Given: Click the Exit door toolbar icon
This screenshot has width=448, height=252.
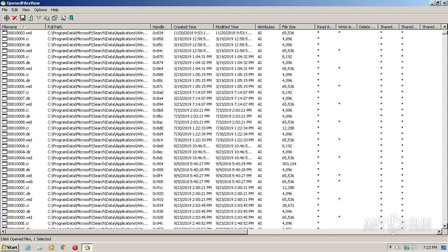Looking at the screenshot, I should (x=71, y=18).
